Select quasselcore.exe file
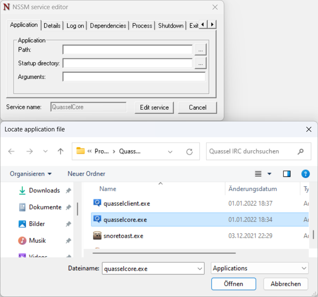 click(x=200, y=219)
